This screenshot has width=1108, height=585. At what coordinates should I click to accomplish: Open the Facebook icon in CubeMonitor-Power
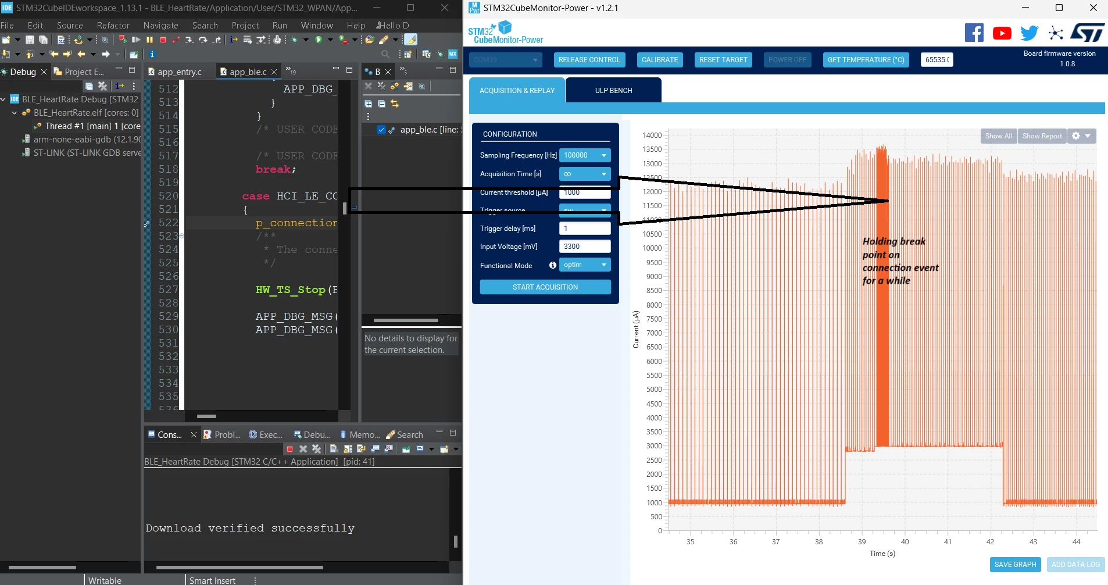[974, 33]
